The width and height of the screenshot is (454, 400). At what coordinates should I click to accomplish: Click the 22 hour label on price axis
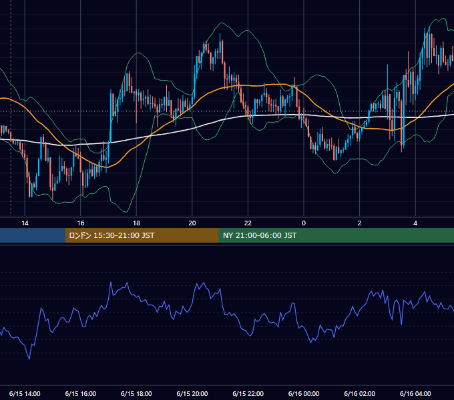[248, 223]
